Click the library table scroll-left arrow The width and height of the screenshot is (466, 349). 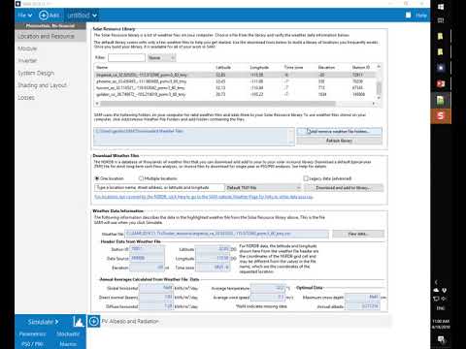click(97, 104)
